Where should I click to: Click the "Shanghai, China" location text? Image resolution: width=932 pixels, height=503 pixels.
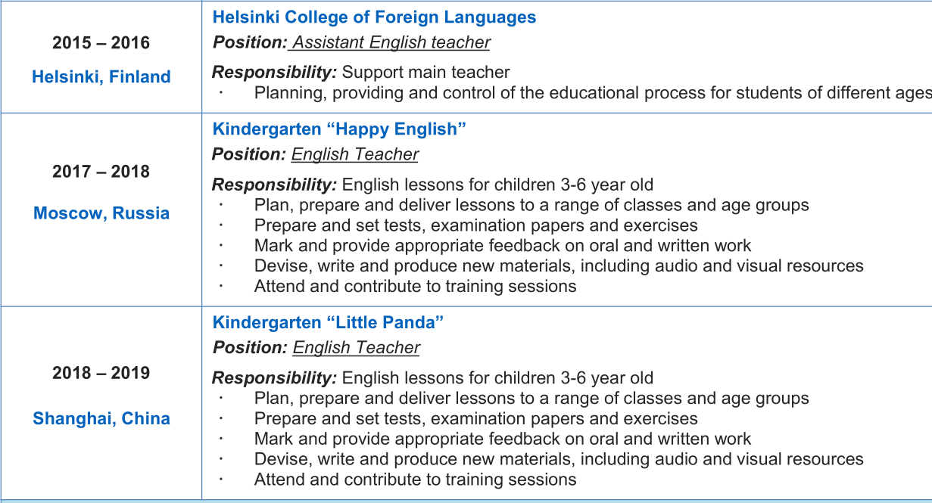pos(101,418)
